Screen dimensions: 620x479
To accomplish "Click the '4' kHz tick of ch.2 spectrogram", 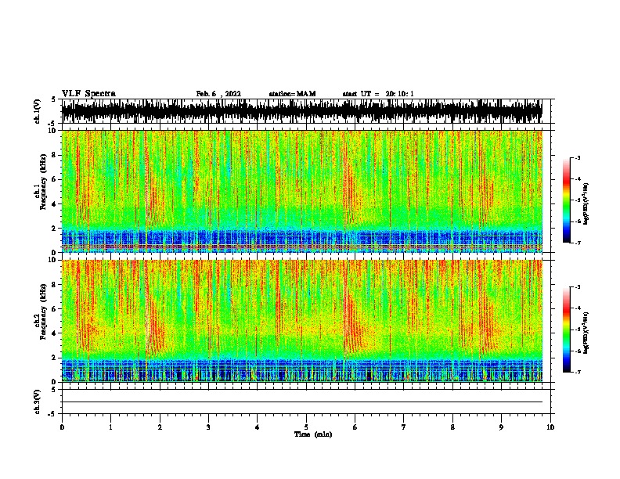I will [x=54, y=333].
